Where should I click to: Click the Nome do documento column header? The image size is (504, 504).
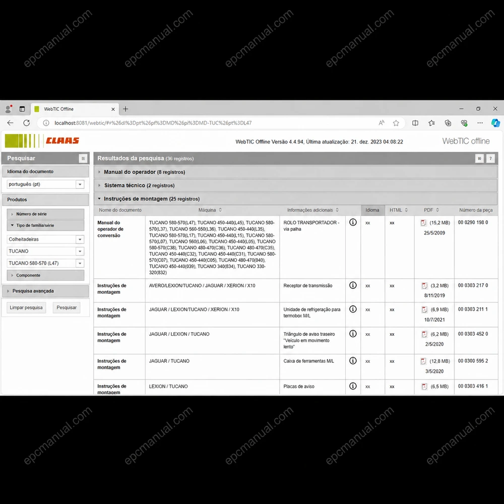120,210
